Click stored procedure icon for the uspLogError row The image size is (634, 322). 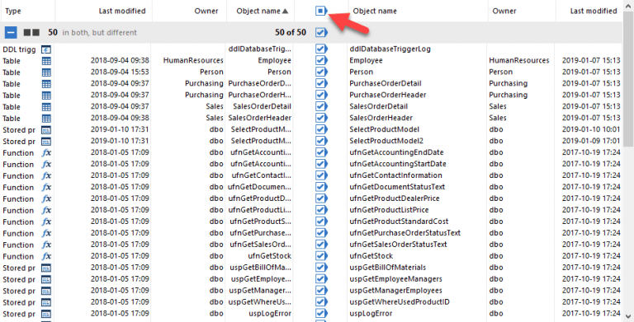pos(46,314)
